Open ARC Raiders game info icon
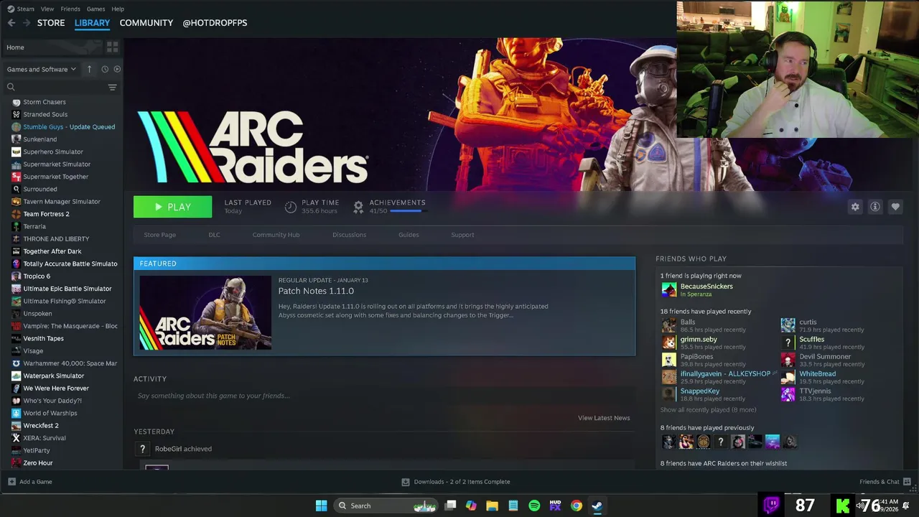This screenshot has width=919, height=517. 875,207
